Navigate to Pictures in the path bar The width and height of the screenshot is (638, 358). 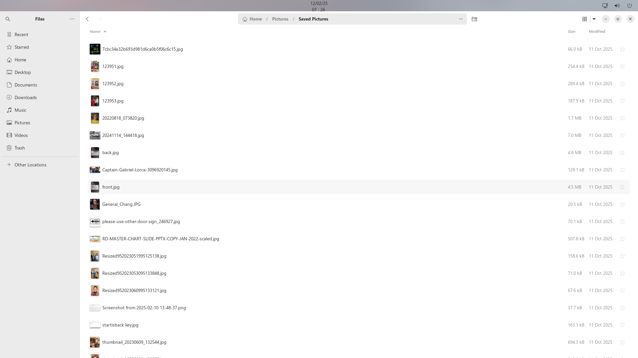[x=280, y=19]
